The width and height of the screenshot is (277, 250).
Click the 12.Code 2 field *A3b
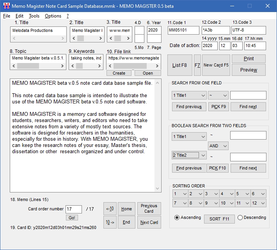click(216, 30)
